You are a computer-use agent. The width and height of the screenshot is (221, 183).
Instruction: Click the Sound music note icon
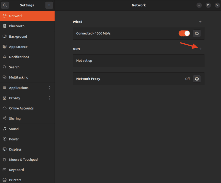pos(5,129)
